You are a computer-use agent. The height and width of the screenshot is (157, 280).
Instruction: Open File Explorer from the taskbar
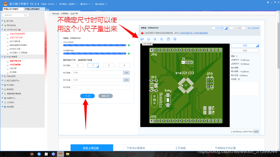click(67, 154)
